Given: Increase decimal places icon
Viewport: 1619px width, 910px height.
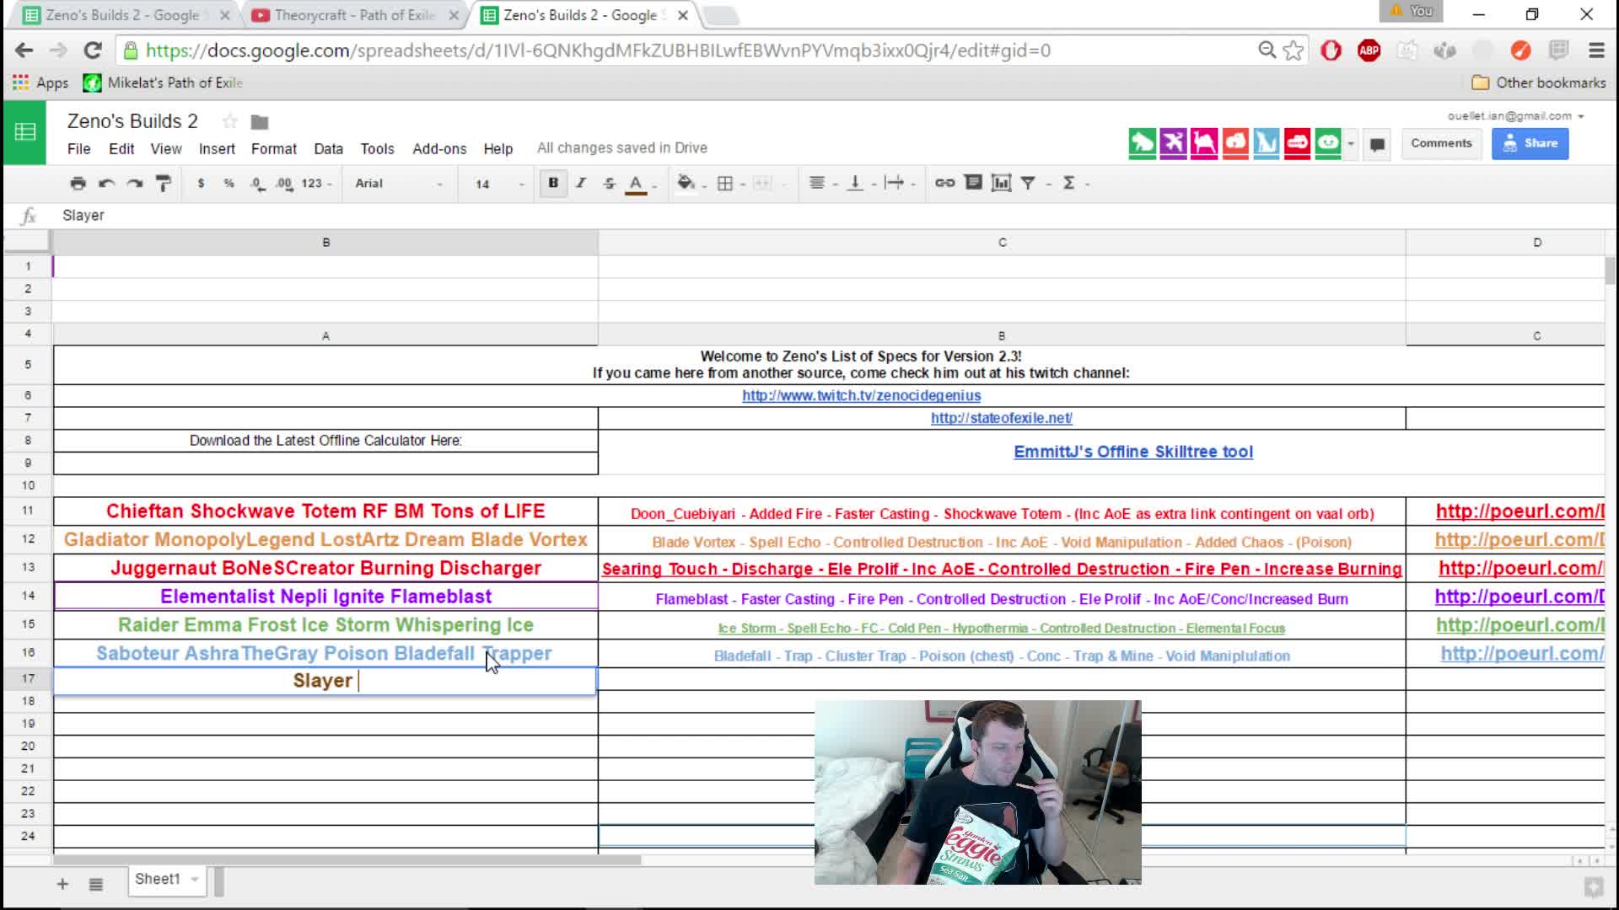Looking at the screenshot, I should point(284,183).
